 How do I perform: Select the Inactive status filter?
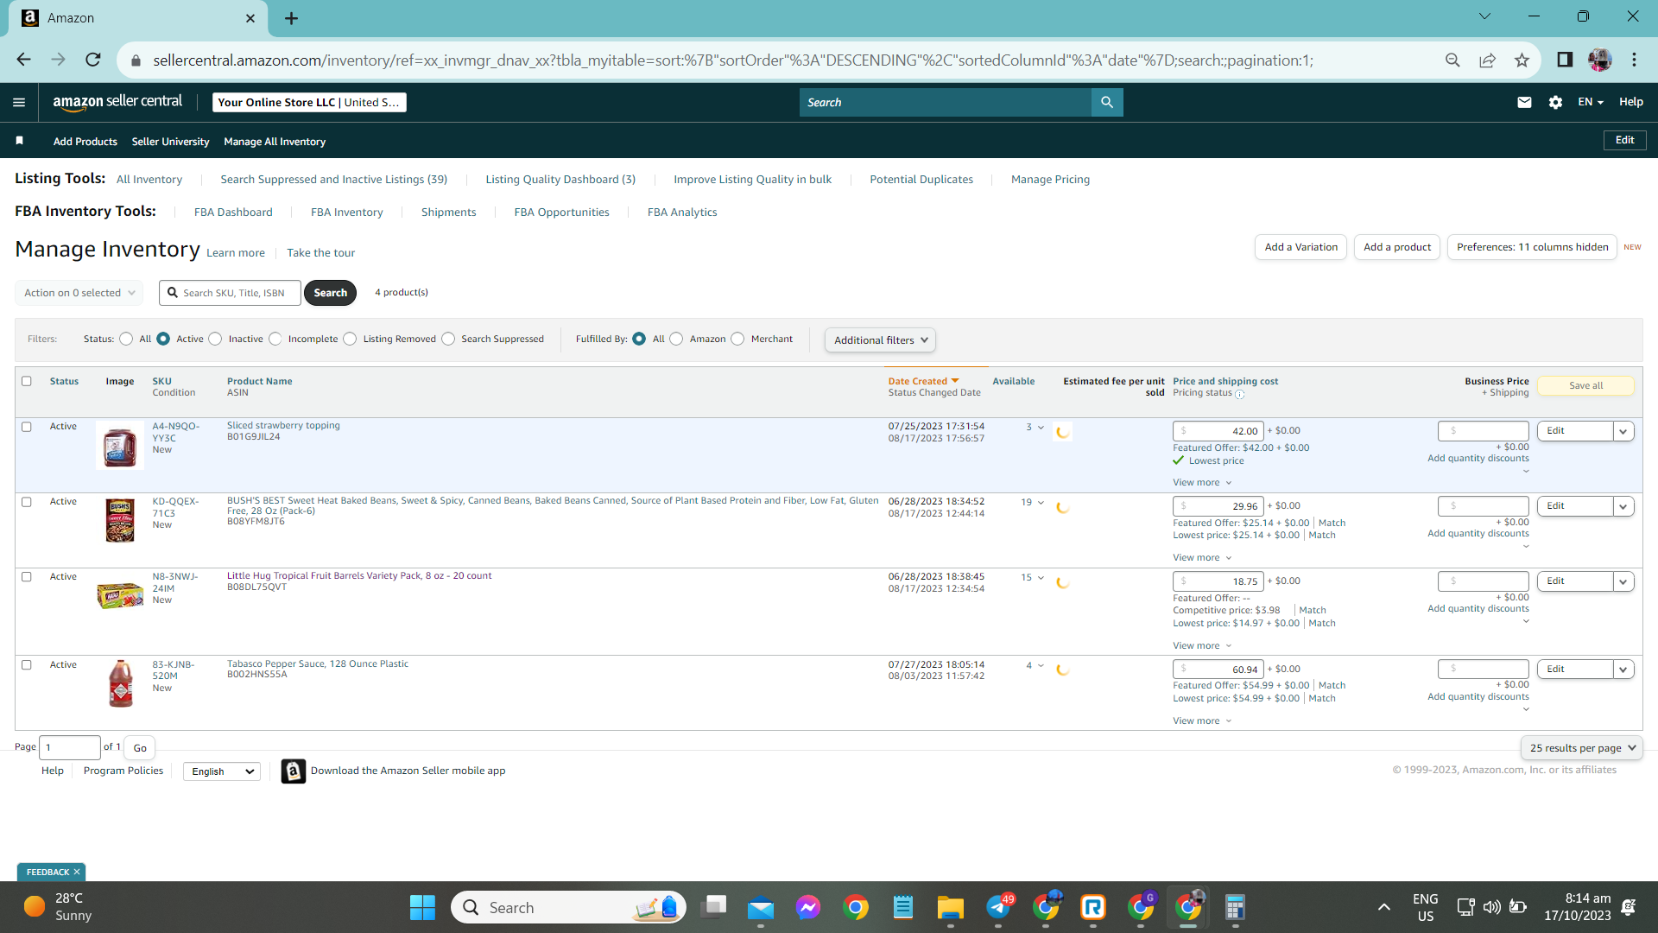pos(215,339)
